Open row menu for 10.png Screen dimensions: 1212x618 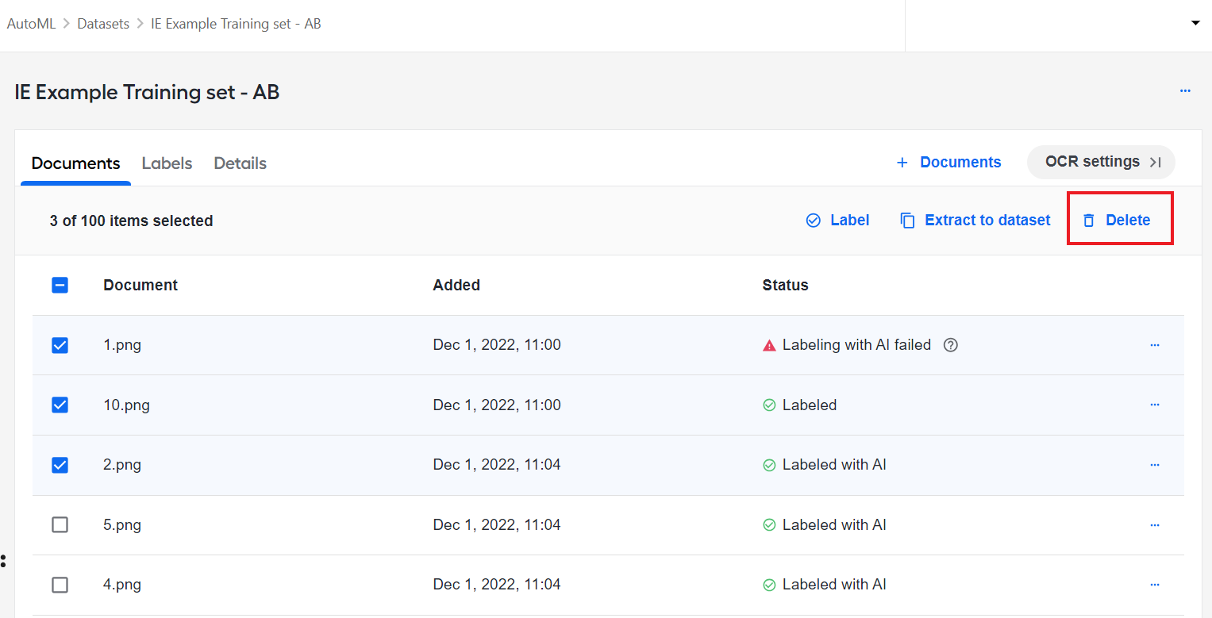coord(1155,405)
